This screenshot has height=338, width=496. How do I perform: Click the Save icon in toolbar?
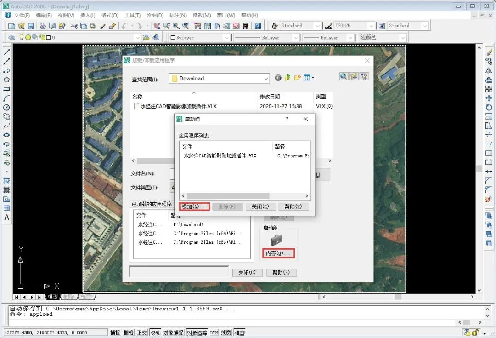coord(31,26)
